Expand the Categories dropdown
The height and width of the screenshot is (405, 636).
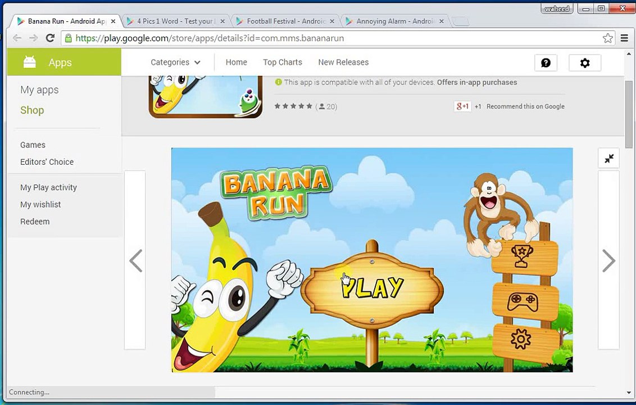pyautogui.click(x=176, y=62)
